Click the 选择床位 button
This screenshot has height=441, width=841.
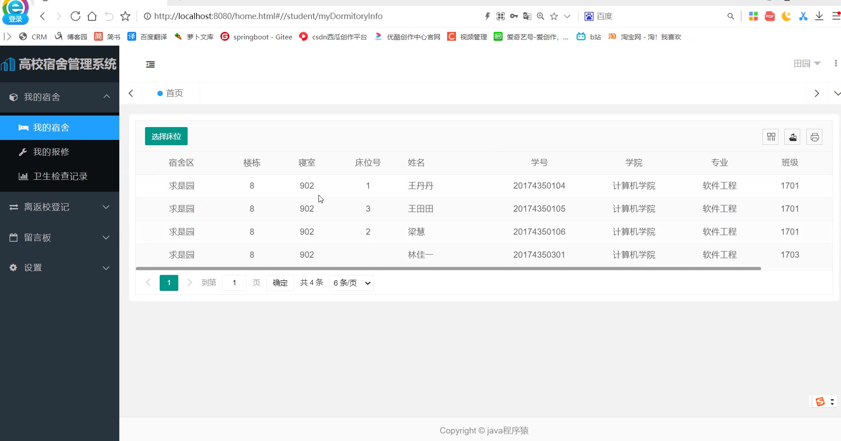(x=166, y=136)
